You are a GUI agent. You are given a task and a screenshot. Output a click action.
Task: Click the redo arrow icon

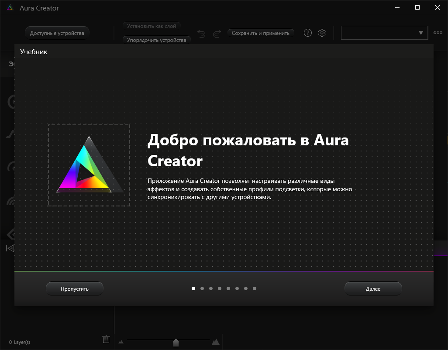(217, 33)
